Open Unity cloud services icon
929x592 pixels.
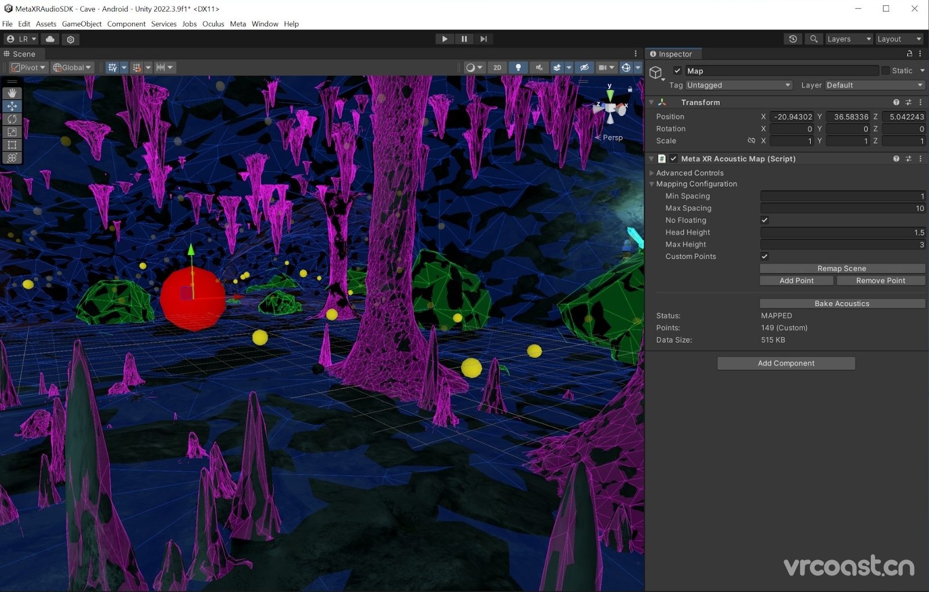pos(50,39)
